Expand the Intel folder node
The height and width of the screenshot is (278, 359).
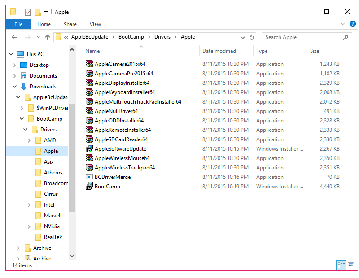29,205
